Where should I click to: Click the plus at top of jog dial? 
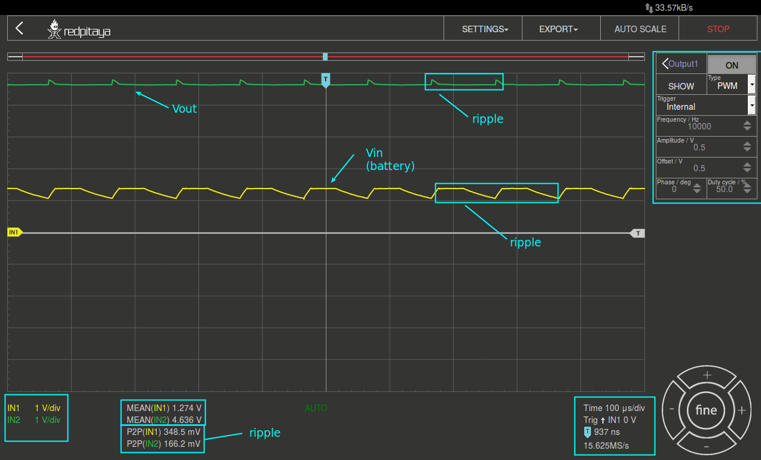pos(707,375)
